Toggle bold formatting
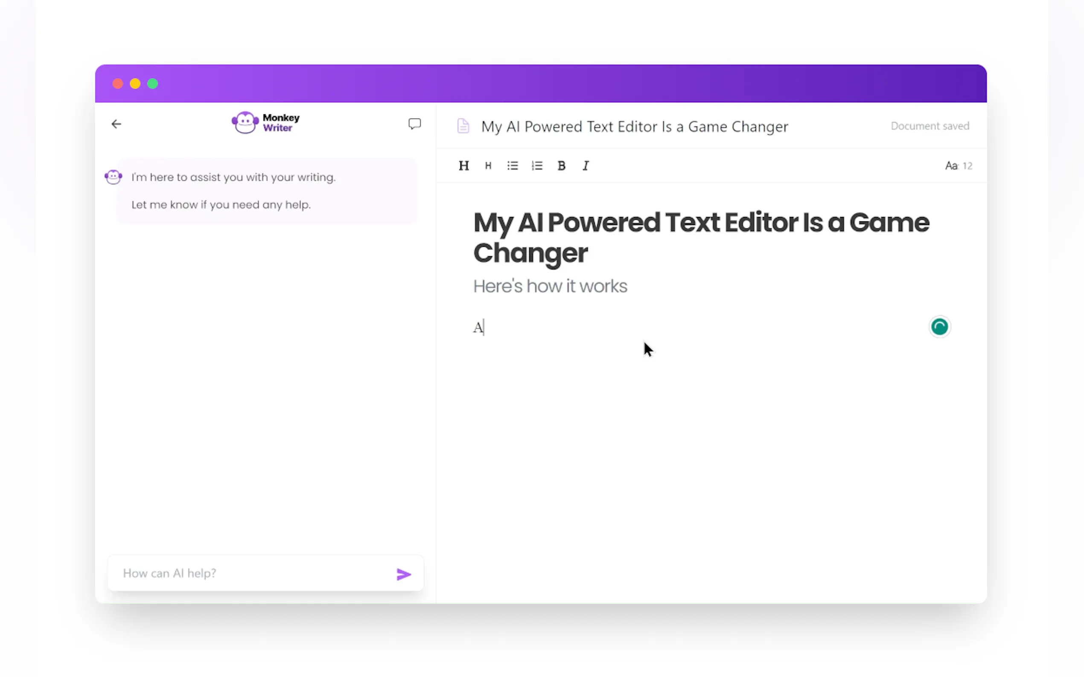This screenshot has width=1084, height=677. [x=561, y=166]
